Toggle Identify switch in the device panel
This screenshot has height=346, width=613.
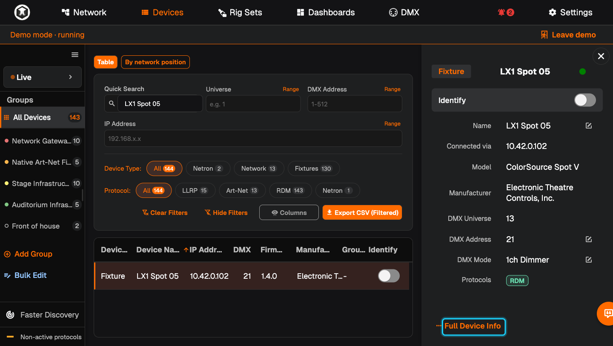pos(585,100)
